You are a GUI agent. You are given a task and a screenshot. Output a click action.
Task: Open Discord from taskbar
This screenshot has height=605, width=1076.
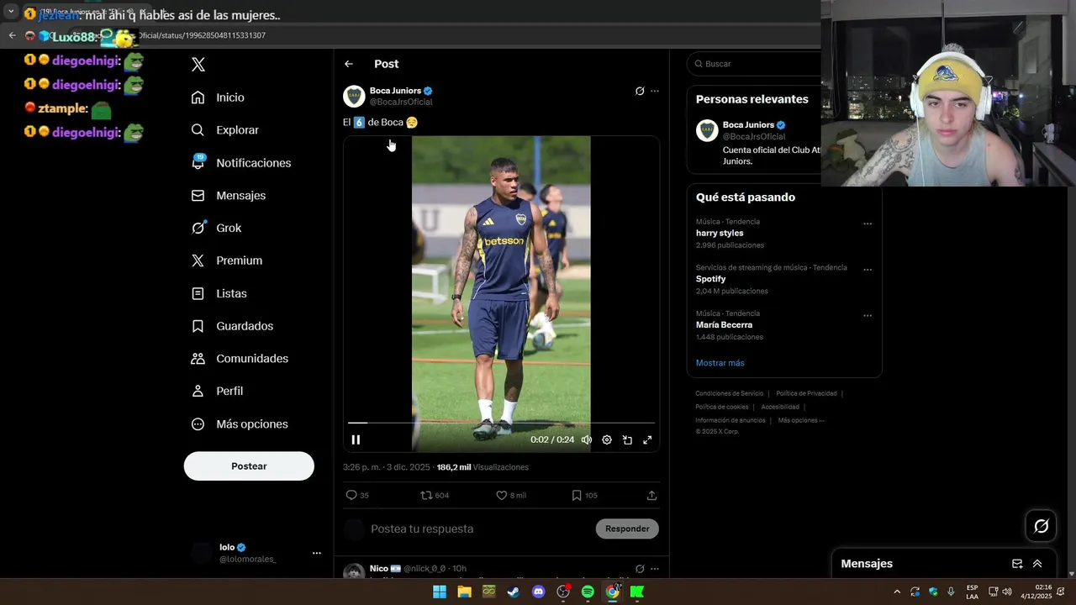[x=539, y=592]
